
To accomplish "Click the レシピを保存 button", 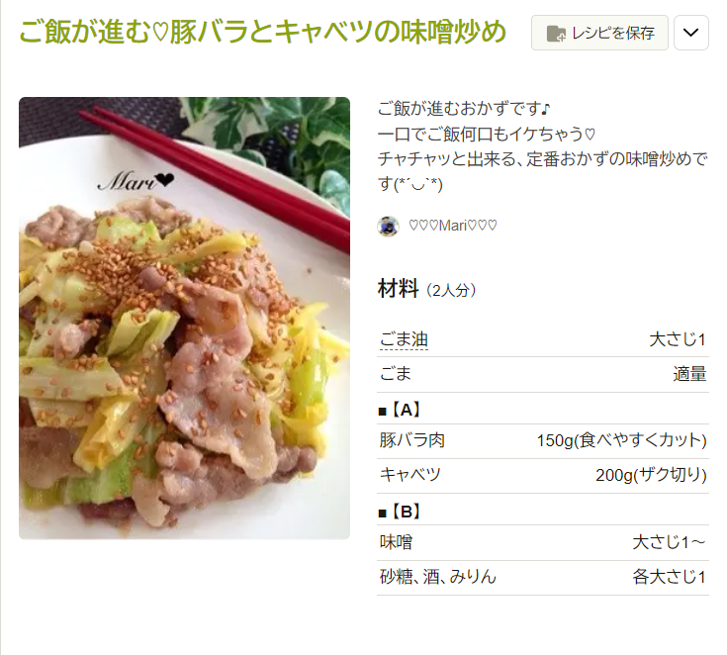I will tap(599, 33).
